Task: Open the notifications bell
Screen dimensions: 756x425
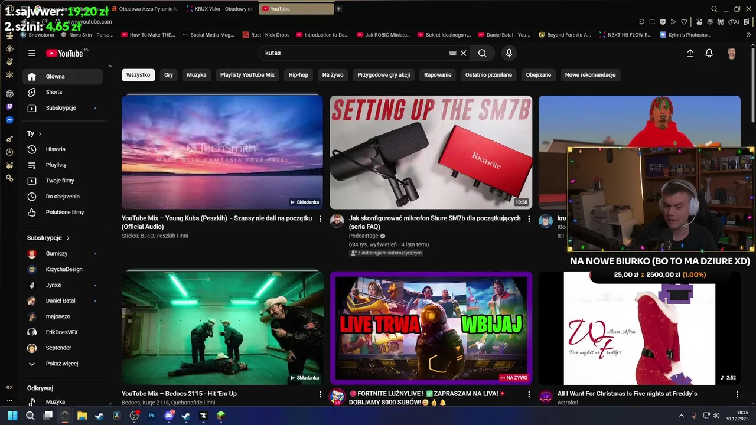Action: 709,53
